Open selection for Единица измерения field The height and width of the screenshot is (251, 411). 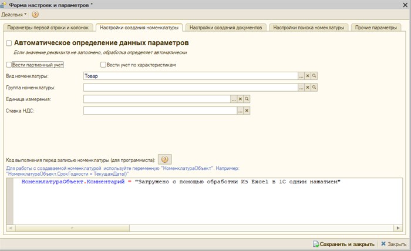234,99
